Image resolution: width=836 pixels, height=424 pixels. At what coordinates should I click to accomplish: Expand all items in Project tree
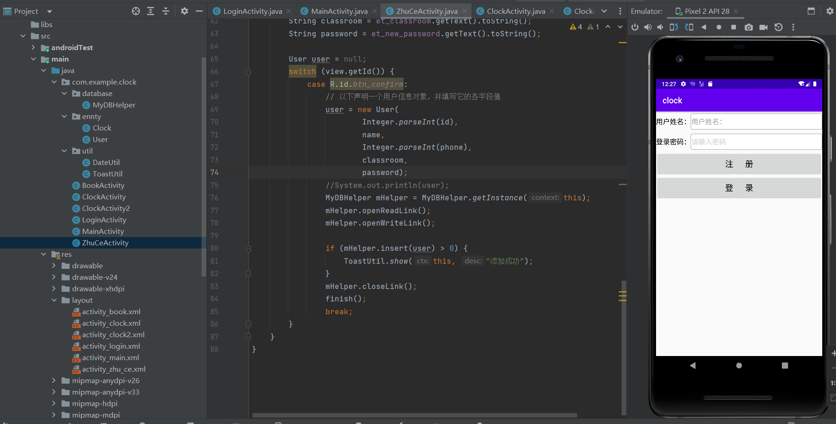(151, 11)
